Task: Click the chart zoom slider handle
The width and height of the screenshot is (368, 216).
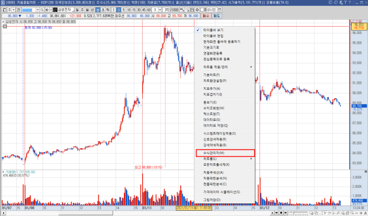Action: point(294,213)
